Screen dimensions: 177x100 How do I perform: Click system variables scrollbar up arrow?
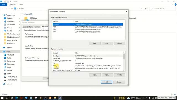tap(124, 52)
